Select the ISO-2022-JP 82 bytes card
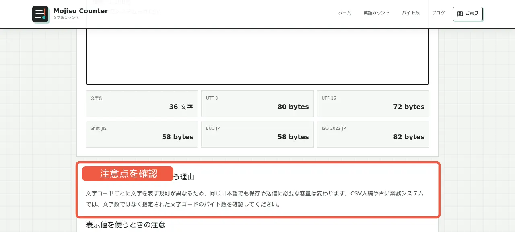Viewport: 515px width, 232px height. point(373,134)
